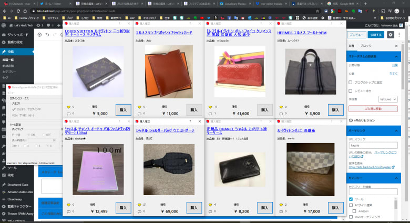Viewport: 410px width, 223px height.
Task: Click help question mark on Chanel shoulder bag popup
Action: [x=190, y=121]
